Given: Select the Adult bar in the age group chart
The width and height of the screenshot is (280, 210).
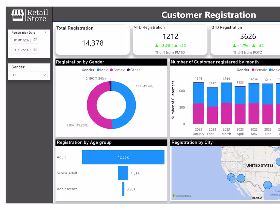Looking at the screenshot, I should click(x=123, y=157).
